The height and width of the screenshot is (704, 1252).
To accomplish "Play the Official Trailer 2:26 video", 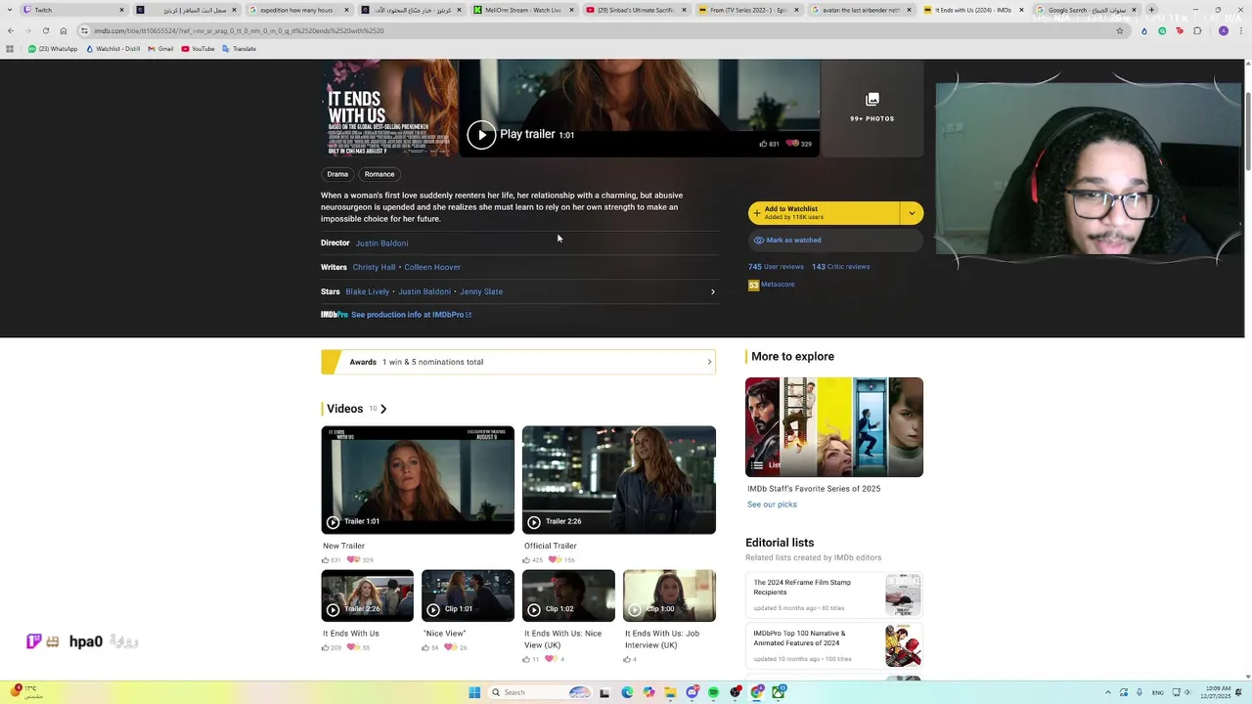I will pos(619,480).
